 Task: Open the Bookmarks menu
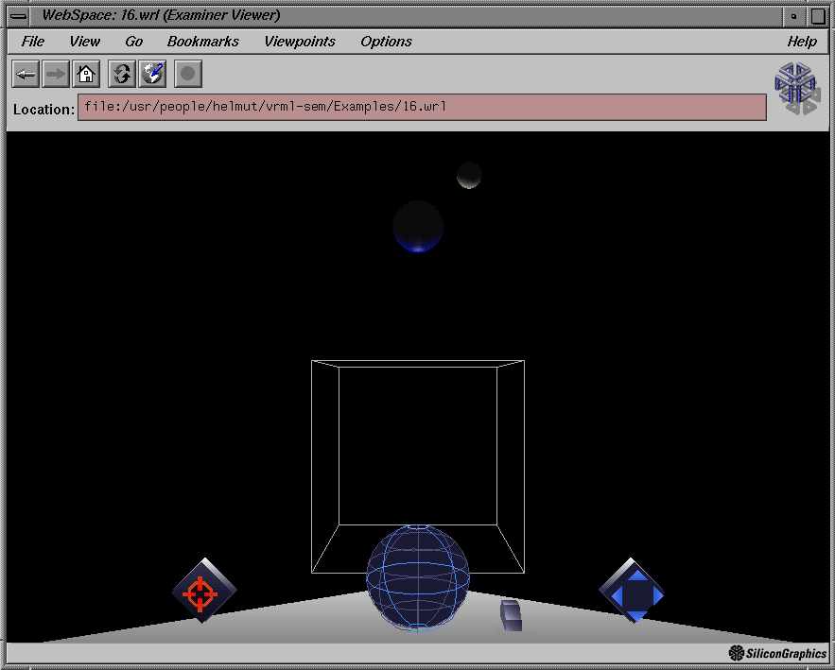[x=203, y=42]
